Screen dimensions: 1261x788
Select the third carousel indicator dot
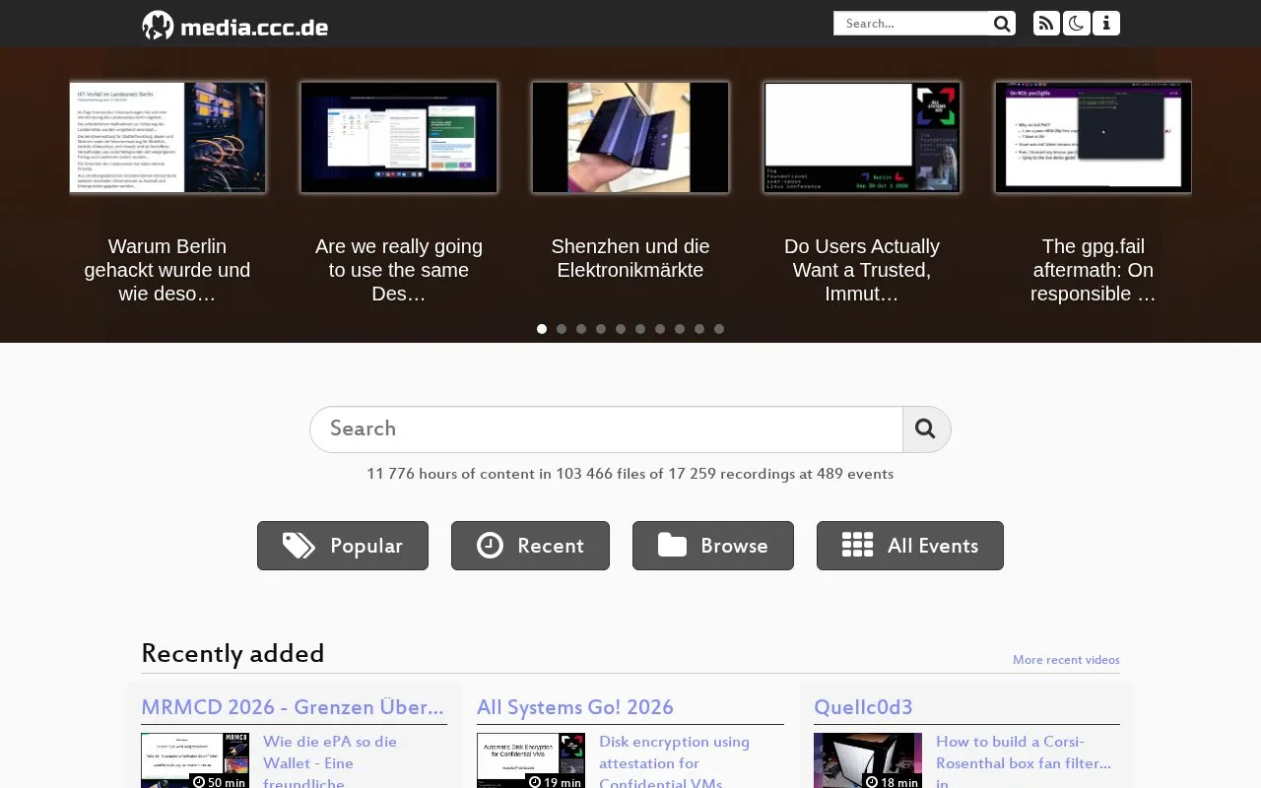(581, 329)
